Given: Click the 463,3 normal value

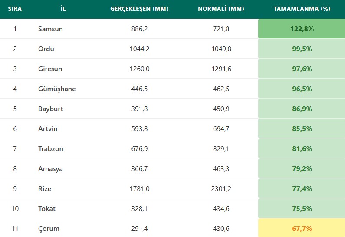Looking at the screenshot, I should 221,169.
